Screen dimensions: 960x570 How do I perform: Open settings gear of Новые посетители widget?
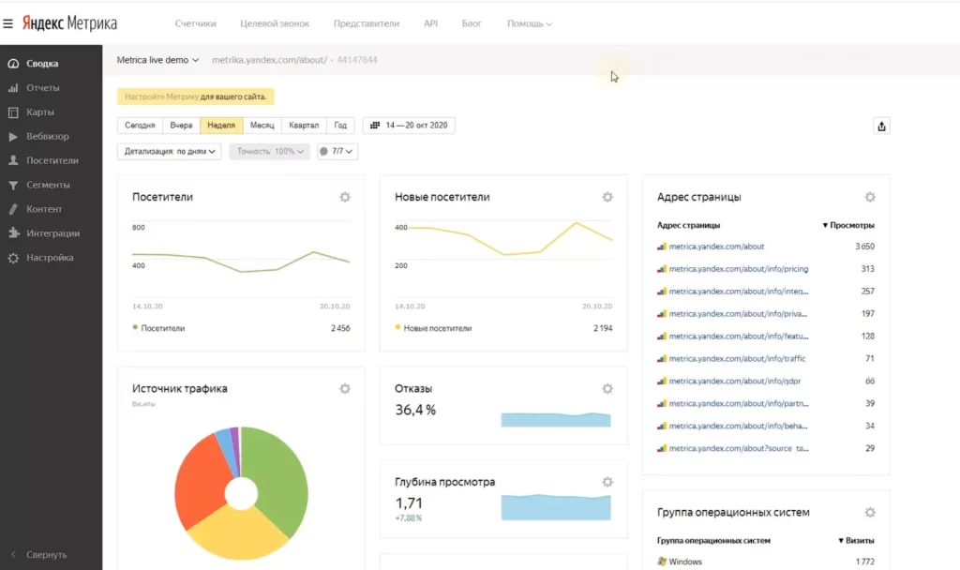[607, 197]
